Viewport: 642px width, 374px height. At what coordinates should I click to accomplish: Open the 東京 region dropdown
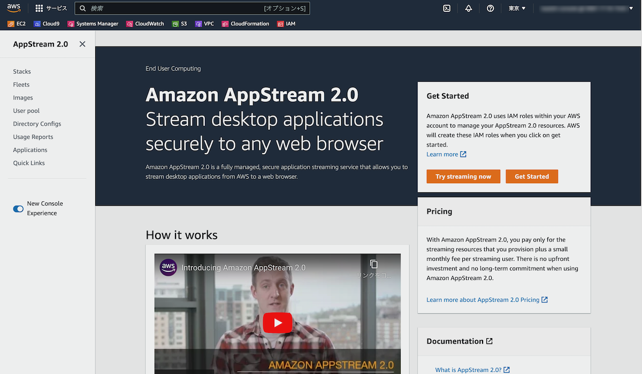[x=516, y=8]
